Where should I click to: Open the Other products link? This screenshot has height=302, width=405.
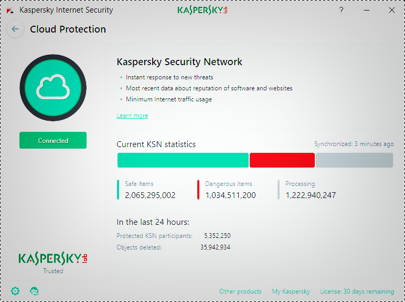[240, 291]
